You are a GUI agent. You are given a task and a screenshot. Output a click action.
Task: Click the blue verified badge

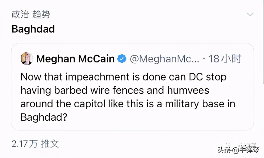[x=122, y=59]
